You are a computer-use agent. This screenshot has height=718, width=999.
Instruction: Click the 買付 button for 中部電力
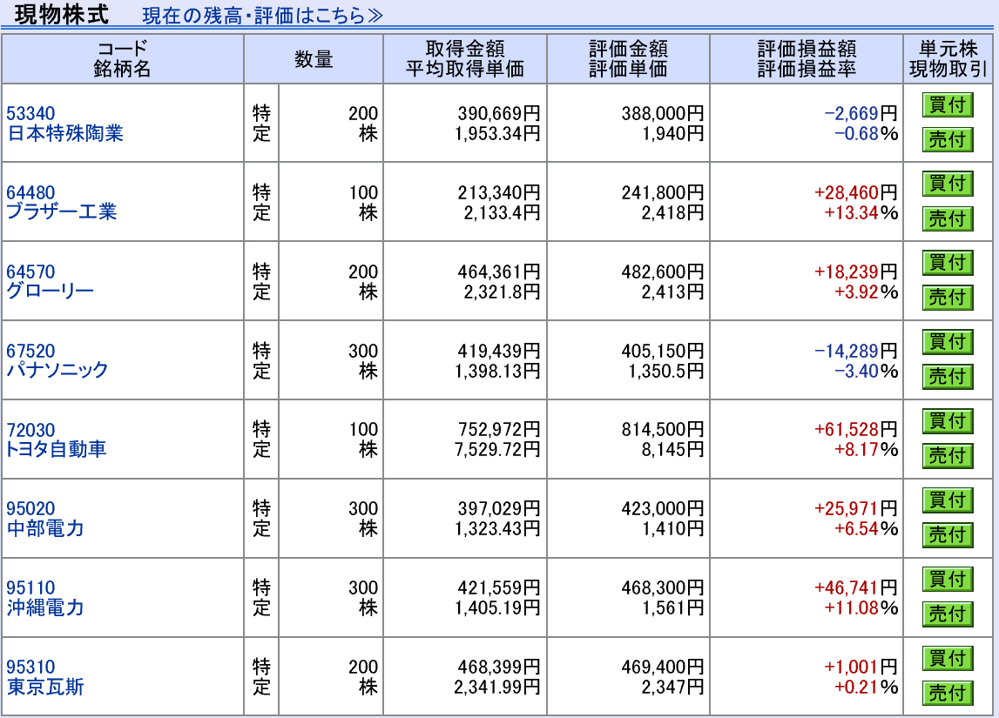coord(948,500)
